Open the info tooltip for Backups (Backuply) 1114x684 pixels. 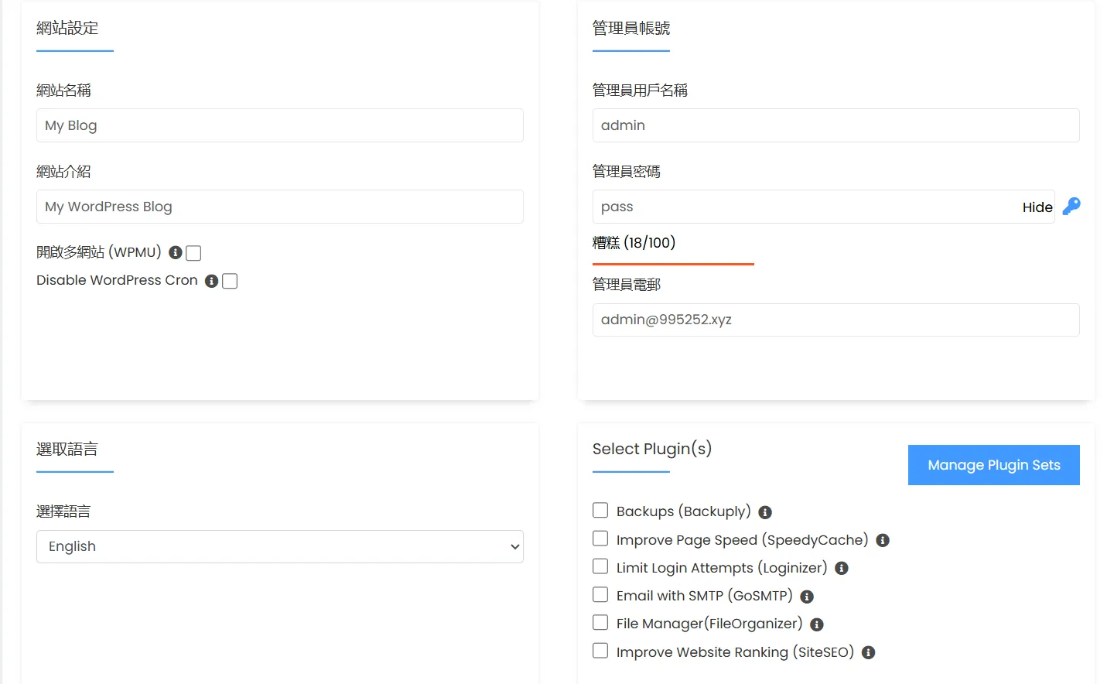pyautogui.click(x=764, y=511)
